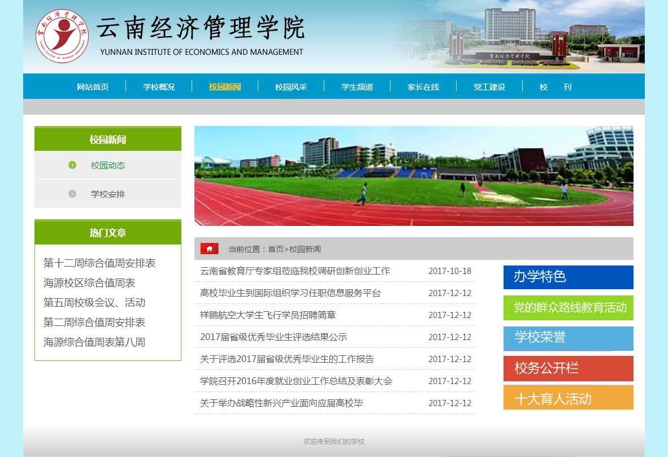Click the college logo emblem
Viewport: 668px width, 457px height.
pyautogui.click(x=62, y=36)
